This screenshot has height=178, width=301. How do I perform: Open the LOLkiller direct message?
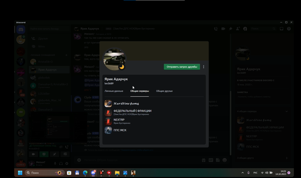(x=49, y=94)
